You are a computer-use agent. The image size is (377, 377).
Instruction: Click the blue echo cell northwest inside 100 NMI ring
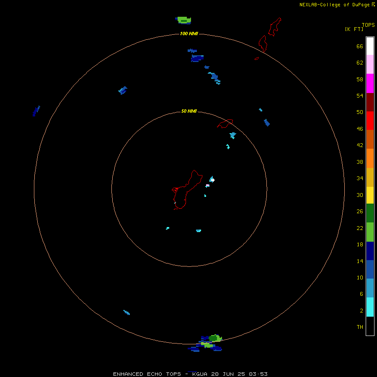click(123, 90)
